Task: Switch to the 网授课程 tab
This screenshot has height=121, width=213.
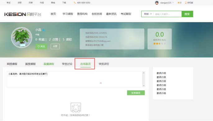Action: point(12,64)
